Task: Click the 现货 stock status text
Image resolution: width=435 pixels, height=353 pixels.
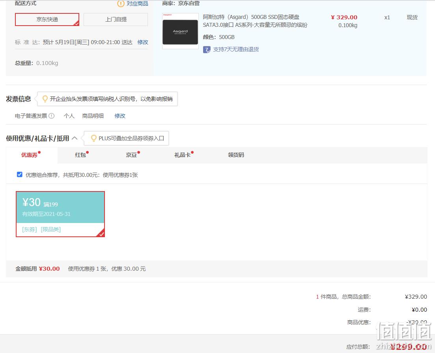Action: click(412, 17)
